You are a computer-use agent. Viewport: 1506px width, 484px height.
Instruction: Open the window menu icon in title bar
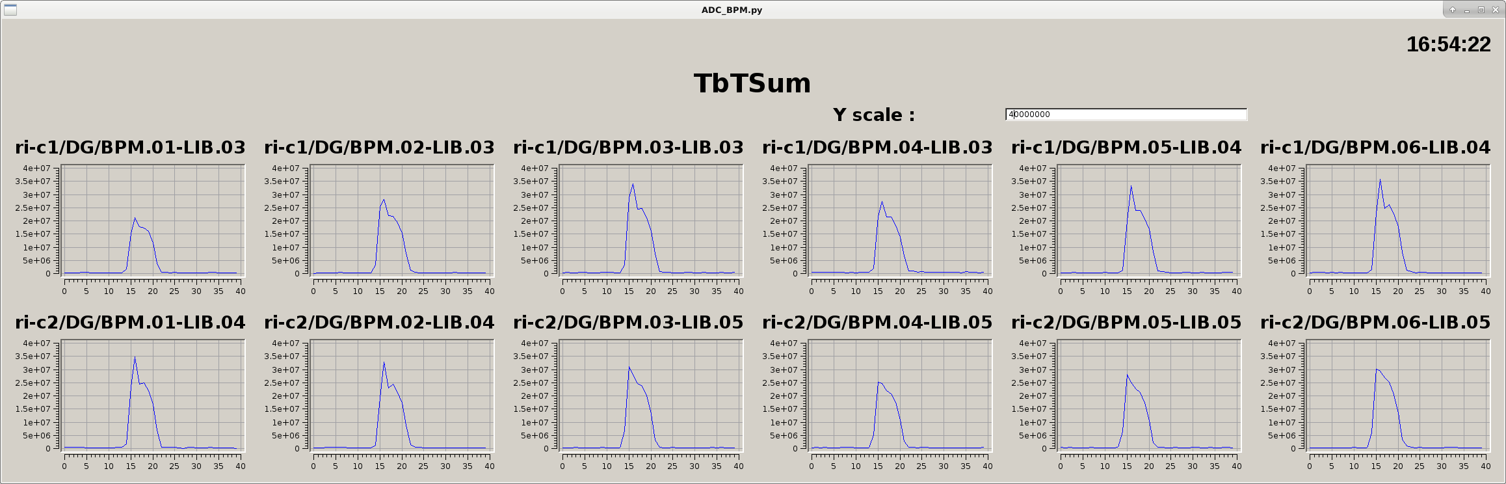(x=10, y=10)
